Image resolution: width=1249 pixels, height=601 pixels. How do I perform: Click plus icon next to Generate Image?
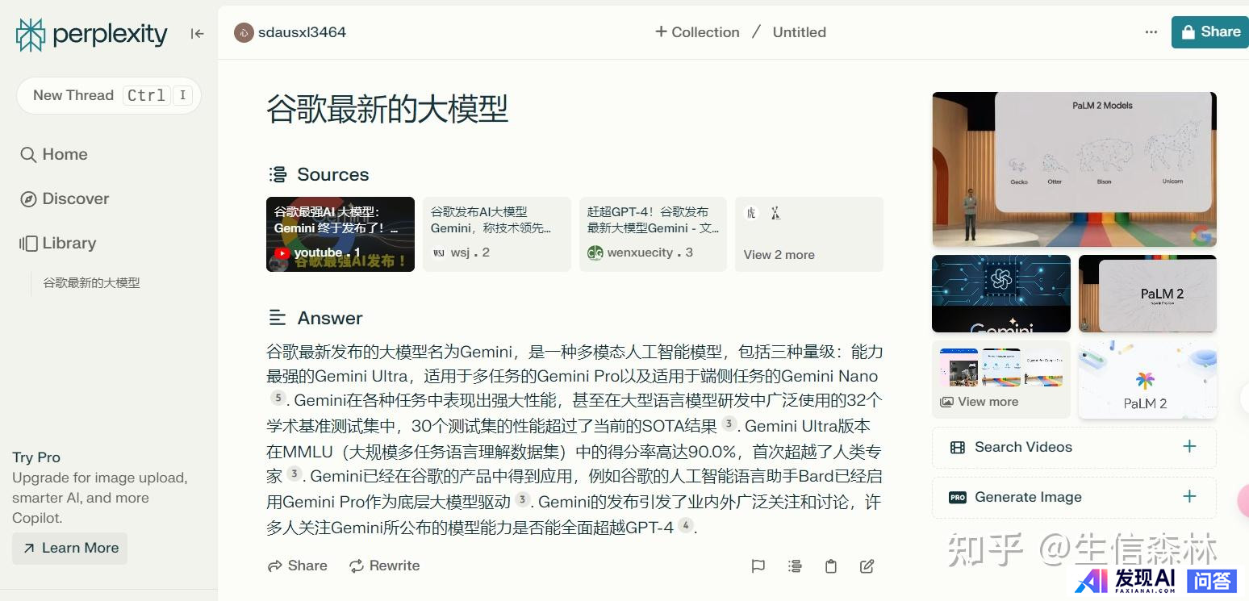click(x=1189, y=497)
